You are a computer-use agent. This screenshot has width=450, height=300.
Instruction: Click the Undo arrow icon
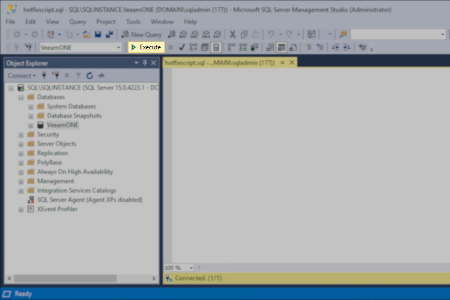[x=271, y=34]
